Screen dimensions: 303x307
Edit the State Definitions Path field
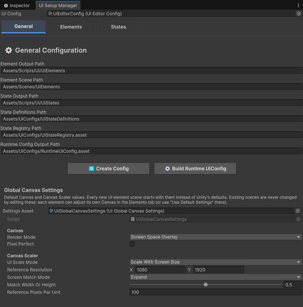[151, 119]
